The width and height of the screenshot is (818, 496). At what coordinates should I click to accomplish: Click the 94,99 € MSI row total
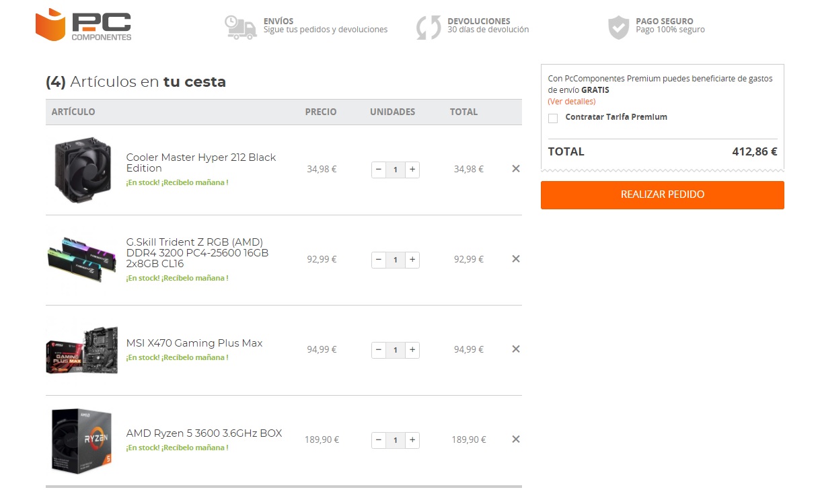pos(469,349)
